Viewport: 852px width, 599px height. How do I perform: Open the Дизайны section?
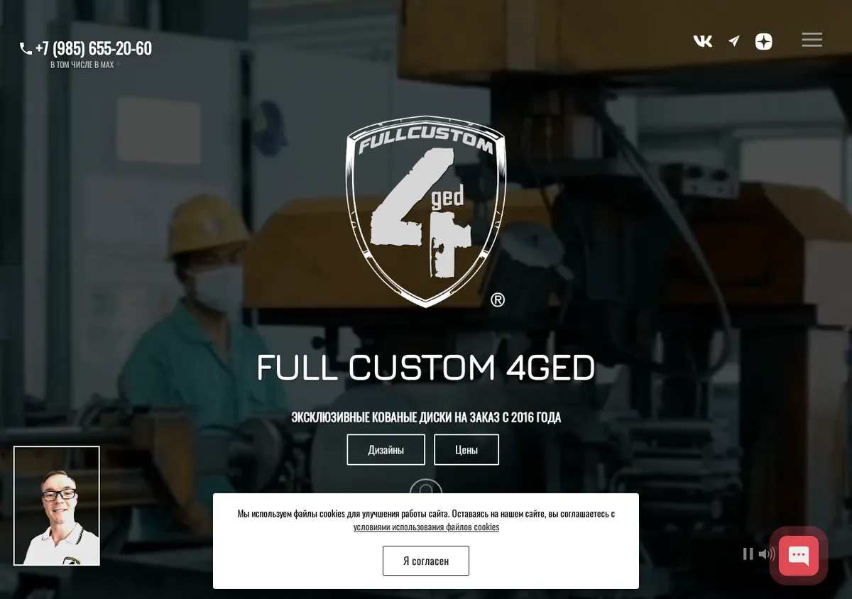[386, 449]
